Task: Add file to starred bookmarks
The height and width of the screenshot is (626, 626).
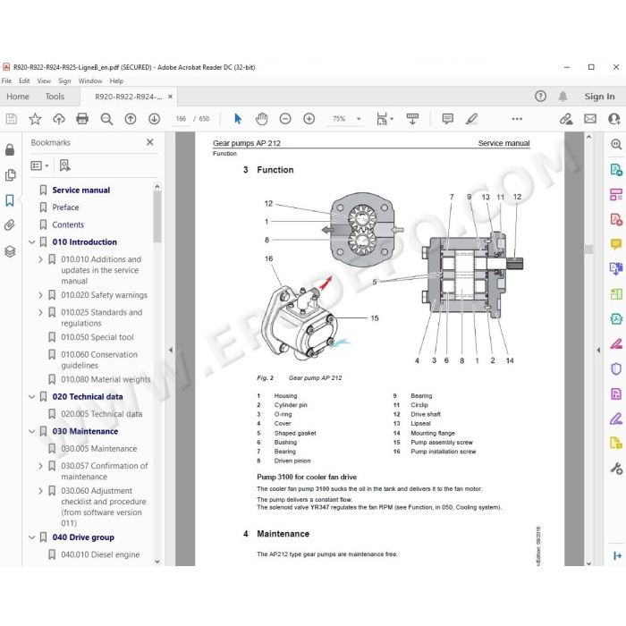Action: pyautogui.click(x=35, y=119)
